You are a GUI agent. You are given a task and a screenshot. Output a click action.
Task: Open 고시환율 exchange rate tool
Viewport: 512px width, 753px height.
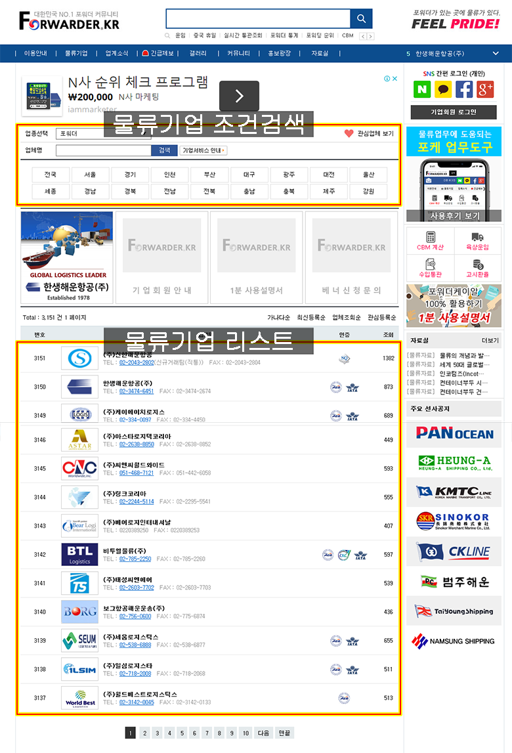click(x=477, y=268)
